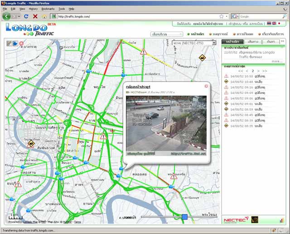Click the warning triangle beside the red cross marker
This screenshot has width=290, height=234.
[x=103, y=136]
